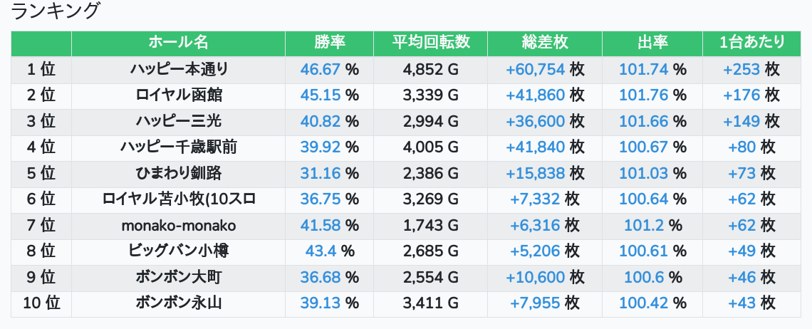Sort by 勝率 column header
Image resolution: width=812 pixels, height=329 pixels.
(x=329, y=43)
